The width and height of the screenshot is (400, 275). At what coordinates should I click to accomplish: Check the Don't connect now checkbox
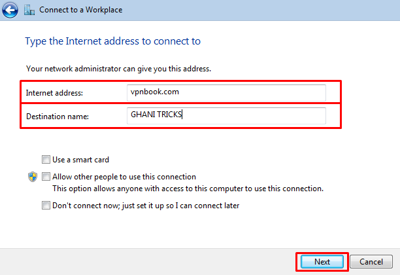pyautogui.click(x=46, y=206)
